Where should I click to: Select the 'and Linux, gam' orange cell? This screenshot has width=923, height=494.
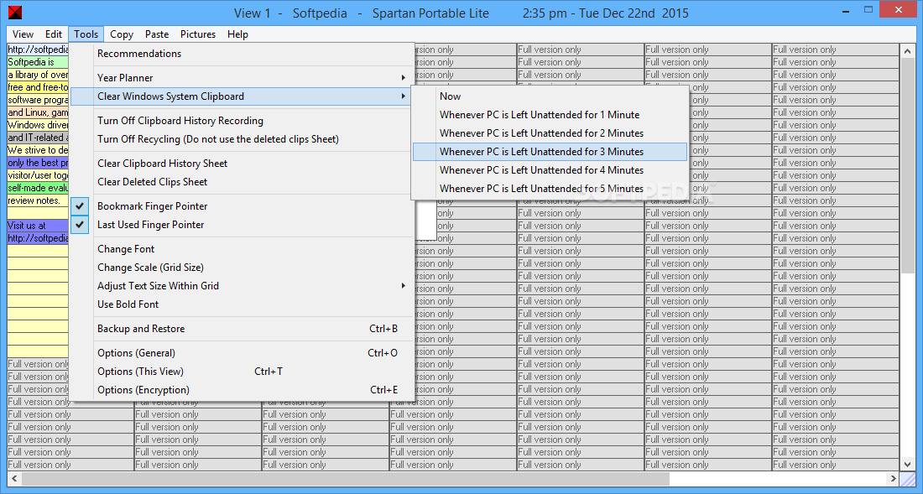[38, 112]
